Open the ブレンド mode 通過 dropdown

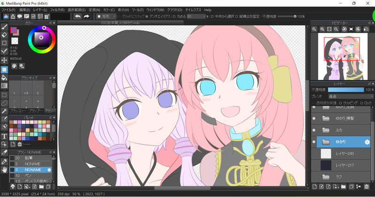[x=351, y=97]
